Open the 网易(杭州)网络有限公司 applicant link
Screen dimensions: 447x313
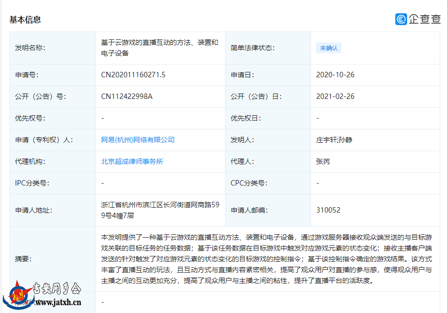point(138,140)
